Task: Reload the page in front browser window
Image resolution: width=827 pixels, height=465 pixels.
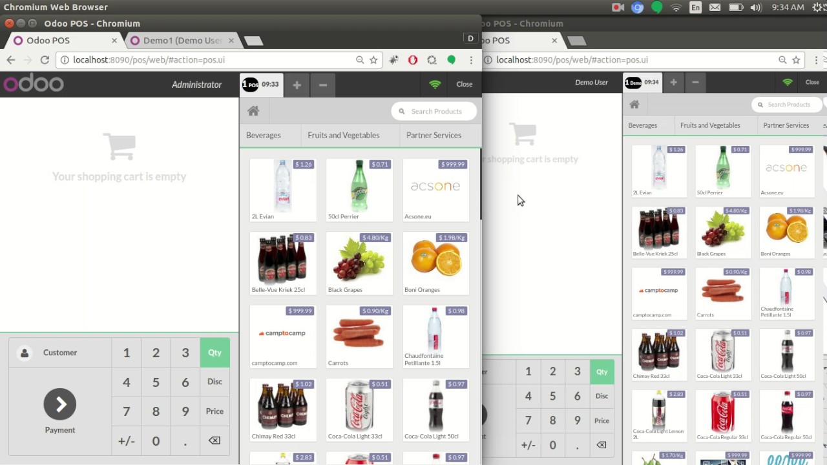Action: click(45, 59)
